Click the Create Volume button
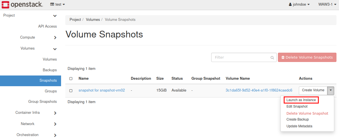This screenshot has height=140, width=339. point(313,90)
